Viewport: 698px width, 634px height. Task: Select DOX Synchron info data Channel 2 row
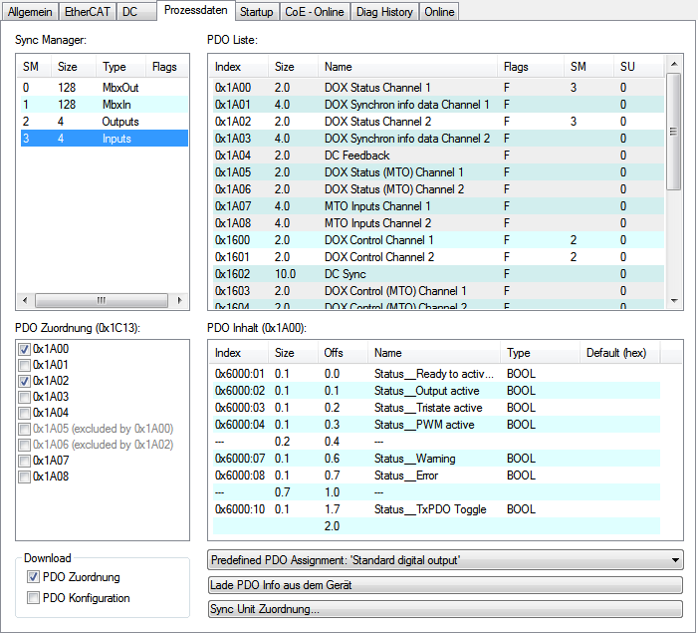(438, 139)
